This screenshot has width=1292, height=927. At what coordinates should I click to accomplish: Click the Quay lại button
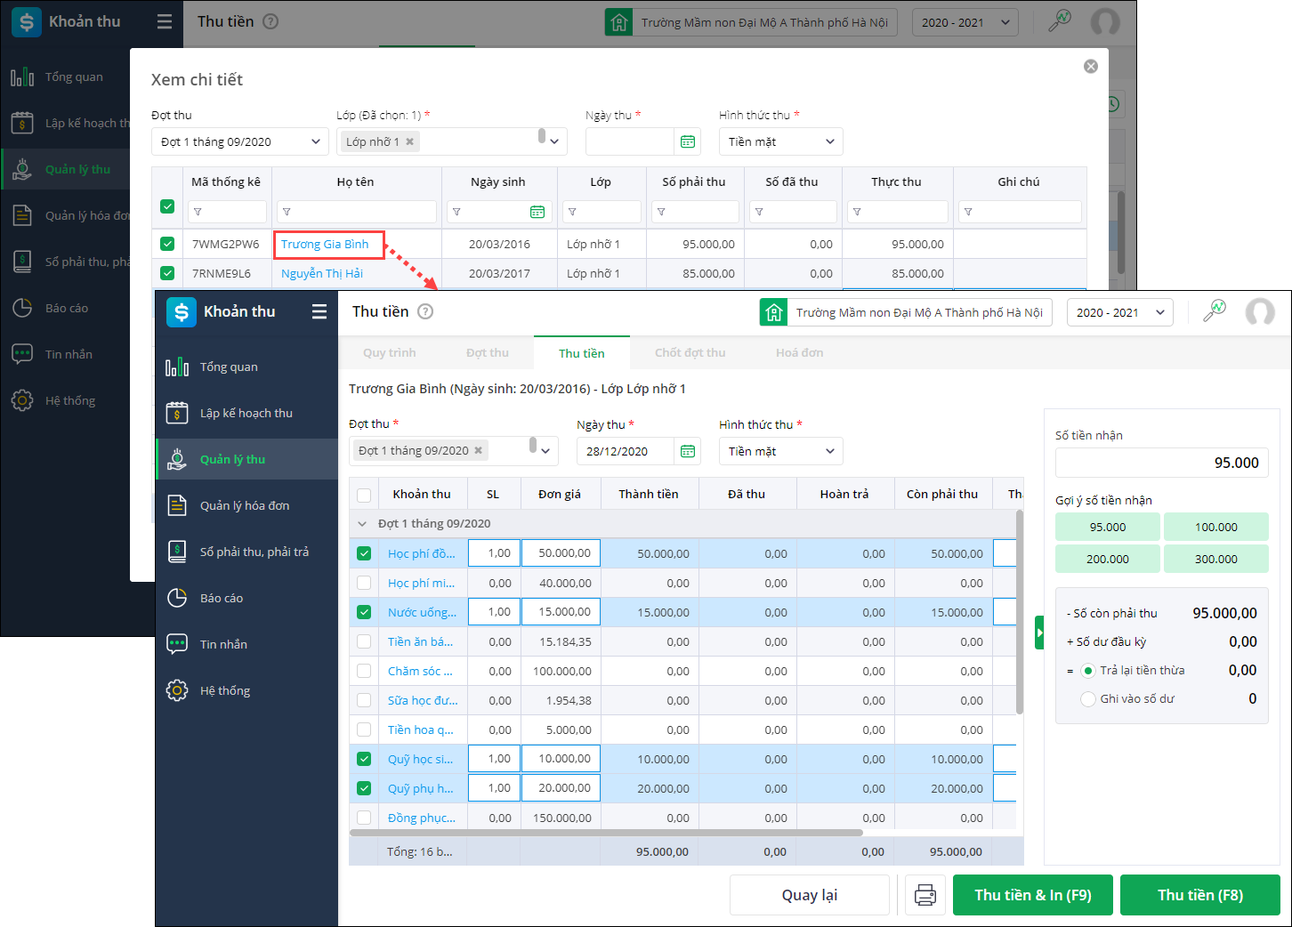809,895
